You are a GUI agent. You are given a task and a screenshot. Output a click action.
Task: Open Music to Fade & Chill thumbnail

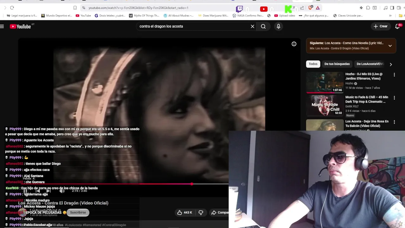click(325, 106)
